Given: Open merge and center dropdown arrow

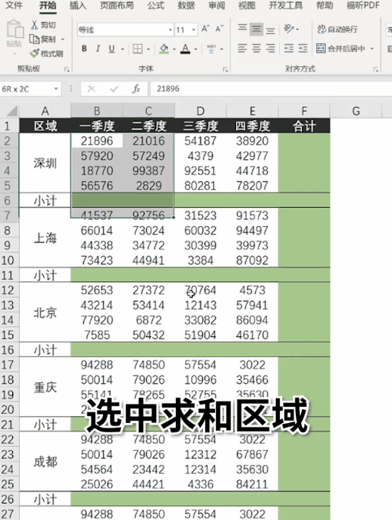Looking at the screenshot, I should click(372, 48).
